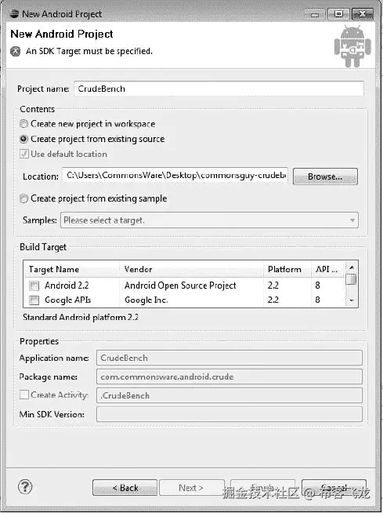
Task: Maximize the New Android Project window
Action: 338,14
